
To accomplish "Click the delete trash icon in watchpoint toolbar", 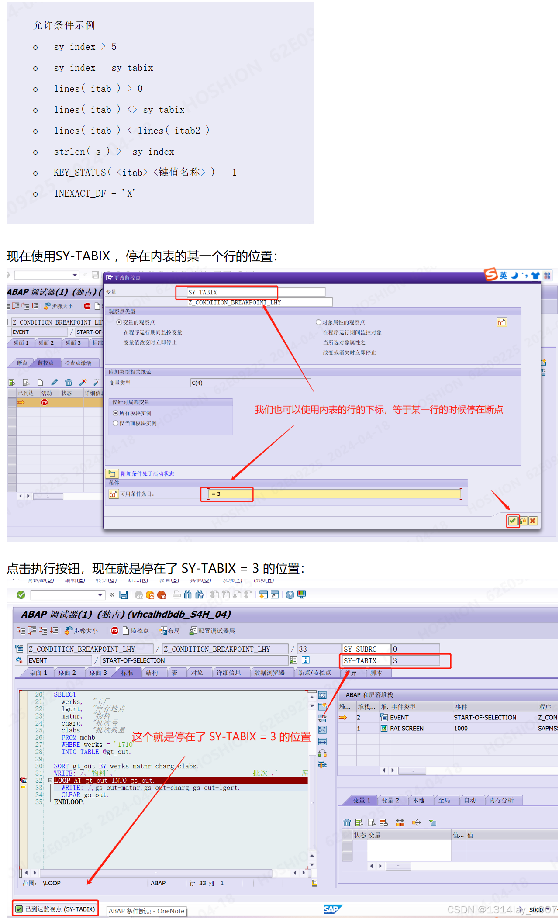I will point(69,382).
